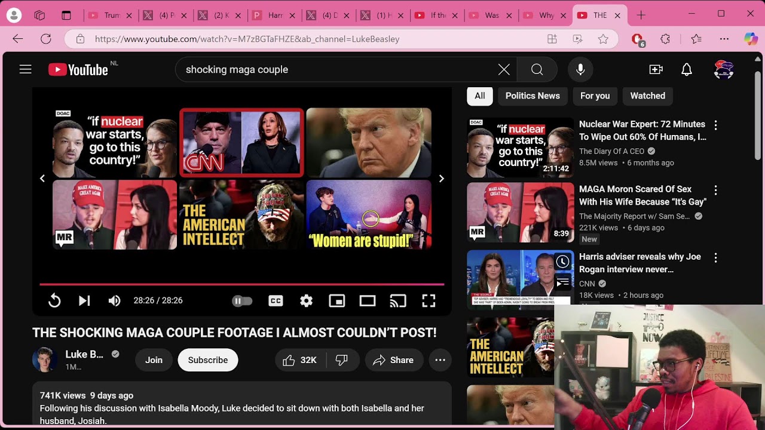The height and width of the screenshot is (430, 765).
Task: Select the For you chip
Action: pos(595,96)
